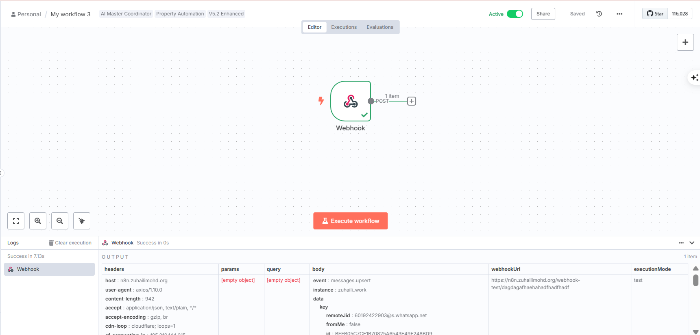Open the workflow options ellipsis menu
The image size is (700, 335).
click(619, 14)
